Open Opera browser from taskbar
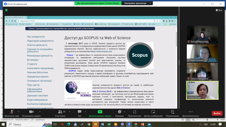This screenshot has height=127, width=226. click(62, 125)
